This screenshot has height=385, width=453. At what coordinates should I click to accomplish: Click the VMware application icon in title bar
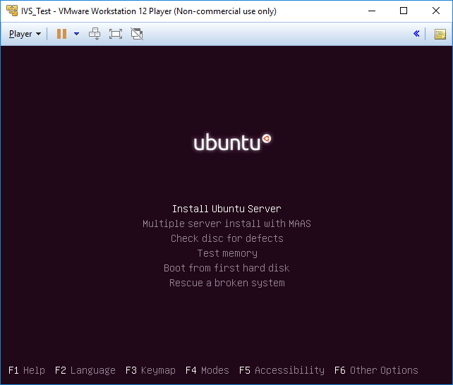12,11
